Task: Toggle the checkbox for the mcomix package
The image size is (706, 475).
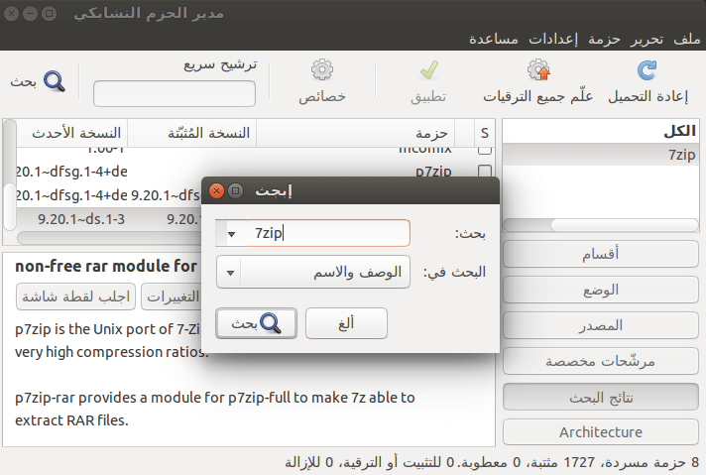Action: tap(485, 151)
